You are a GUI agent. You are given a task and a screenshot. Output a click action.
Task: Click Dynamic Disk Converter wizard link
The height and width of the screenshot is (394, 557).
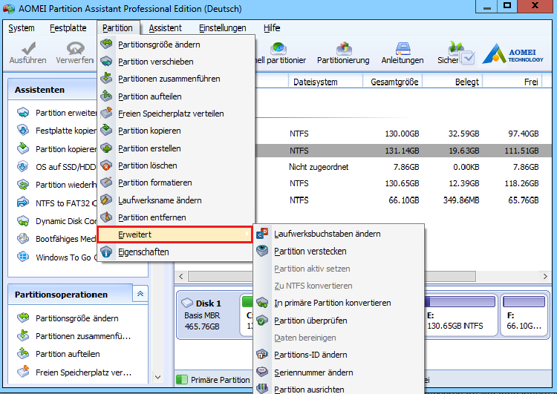pos(66,221)
